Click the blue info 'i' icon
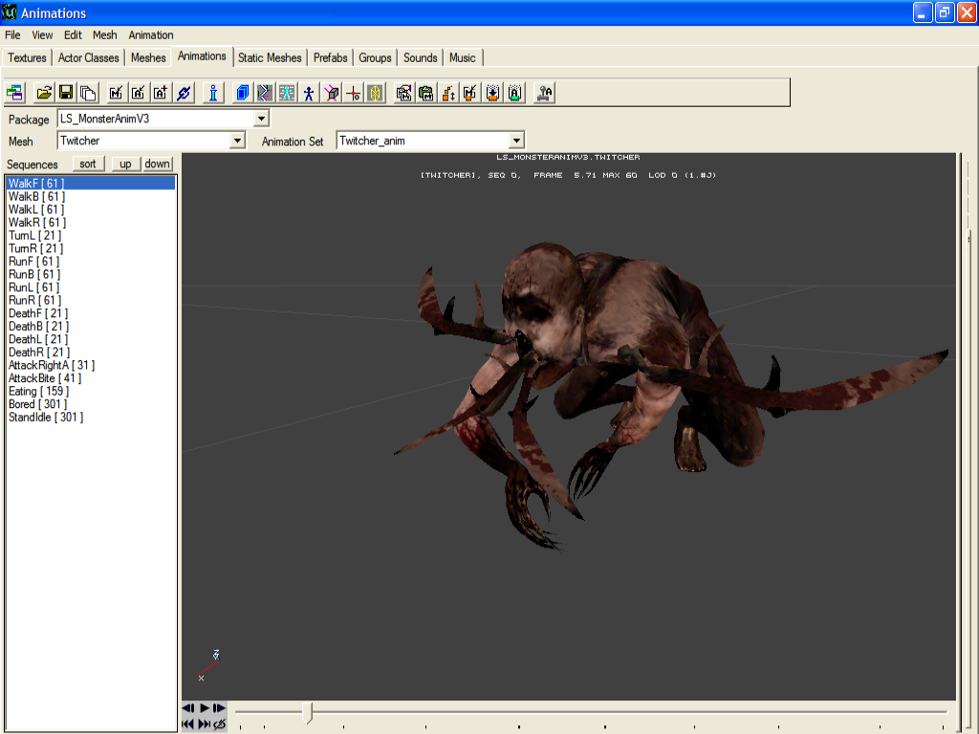 coord(212,93)
